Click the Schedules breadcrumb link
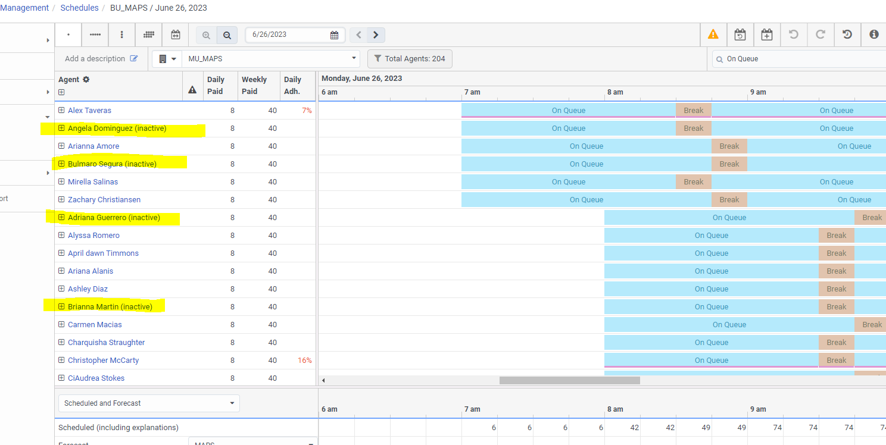886x445 pixels. click(79, 8)
